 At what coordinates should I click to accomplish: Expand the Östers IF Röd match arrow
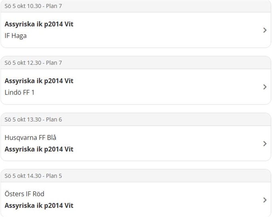click(265, 200)
